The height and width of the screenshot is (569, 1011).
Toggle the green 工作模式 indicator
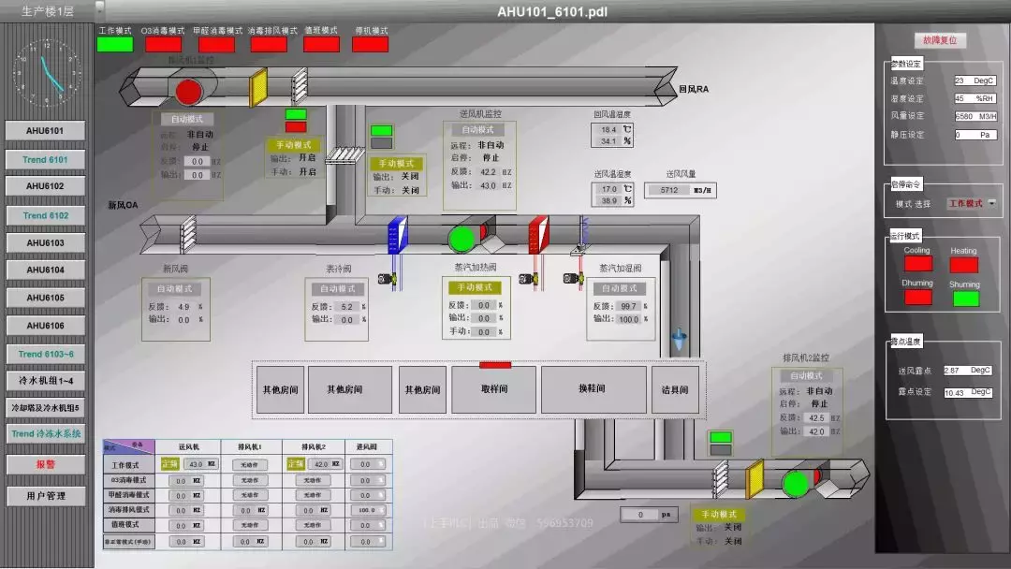[x=115, y=44]
